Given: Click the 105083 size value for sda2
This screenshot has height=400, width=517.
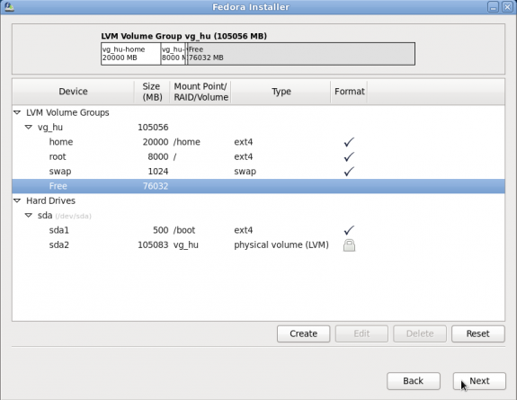Looking at the screenshot, I should pyautogui.click(x=153, y=245).
